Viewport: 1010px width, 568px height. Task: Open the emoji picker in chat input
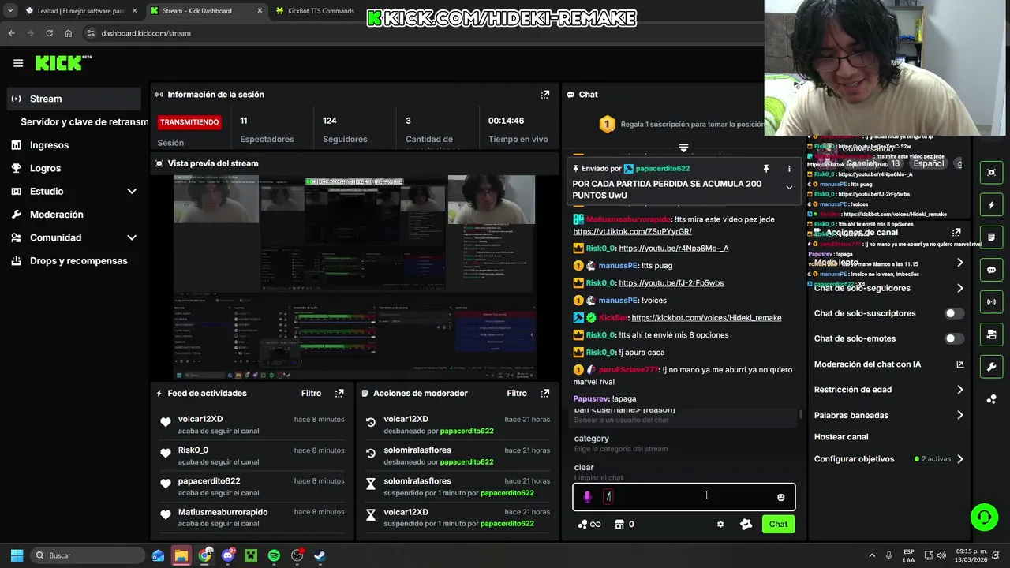tap(781, 497)
